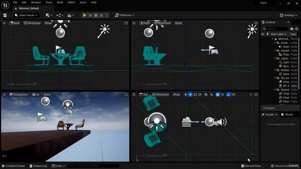Add a new folder in the Outliner
The height and width of the screenshot is (169, 301).
(x=292, y=29)
